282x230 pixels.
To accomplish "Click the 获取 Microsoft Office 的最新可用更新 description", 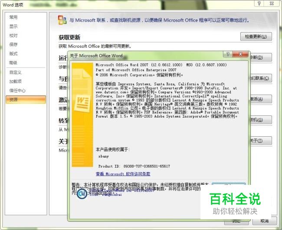I will pos(95,46).
